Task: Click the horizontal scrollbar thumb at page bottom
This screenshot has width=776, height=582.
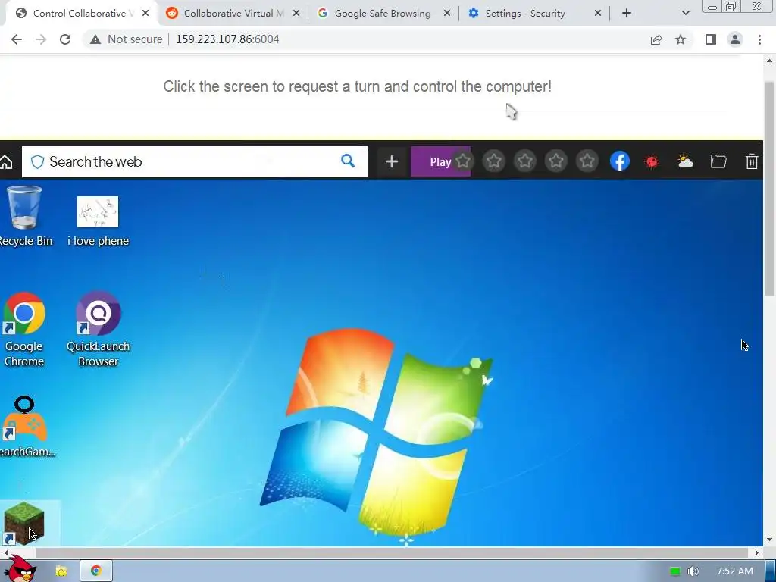Action: [x=391, y=552]
